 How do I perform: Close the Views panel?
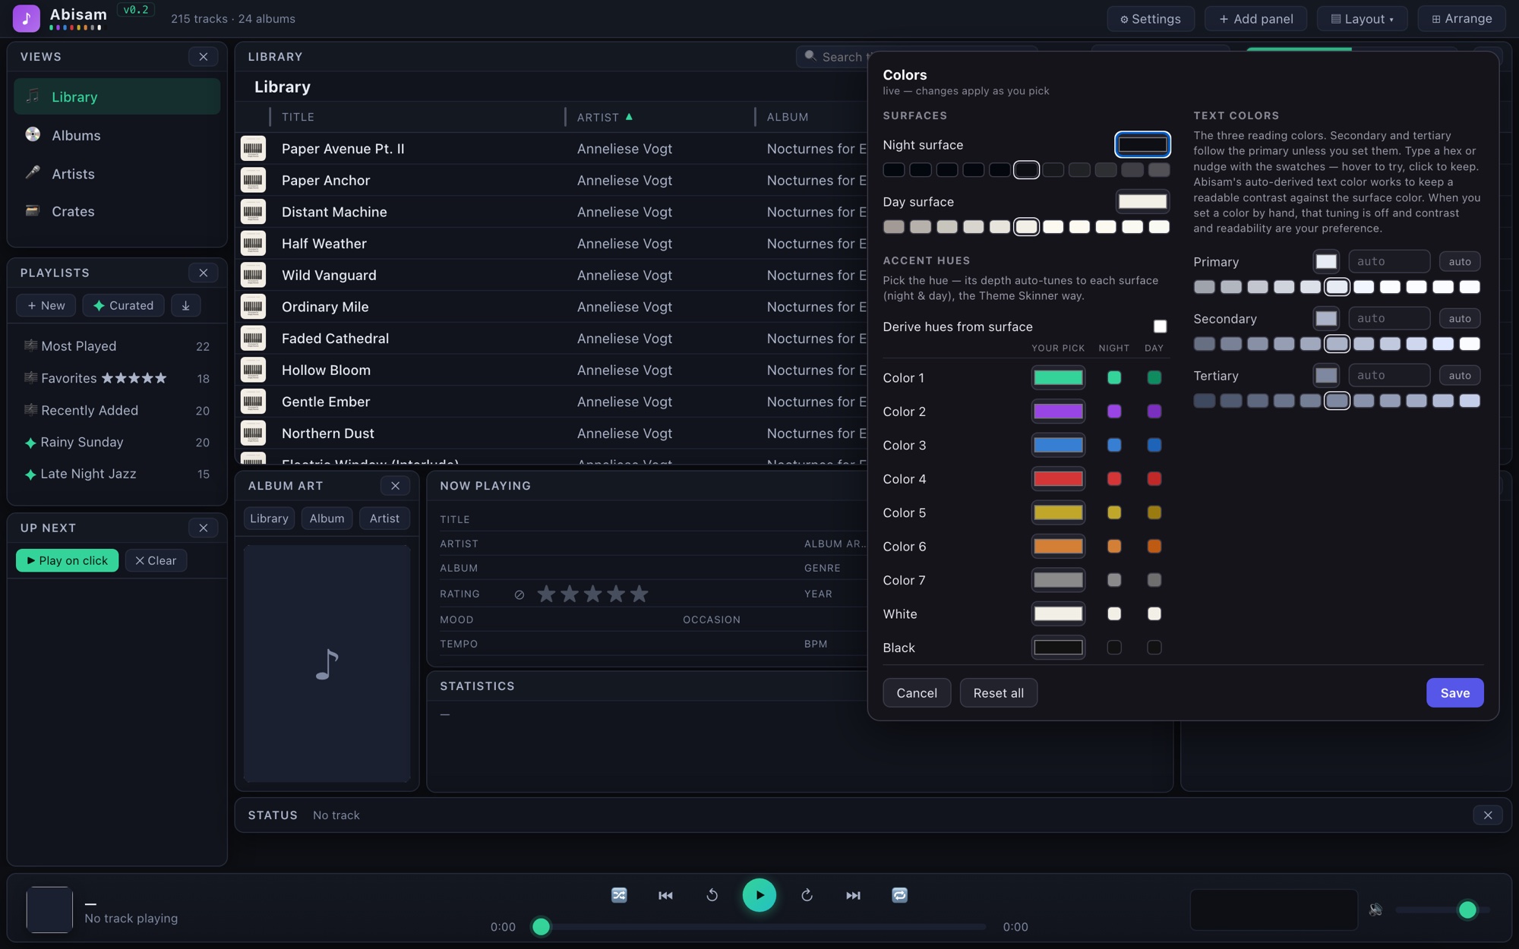[203, 57]
